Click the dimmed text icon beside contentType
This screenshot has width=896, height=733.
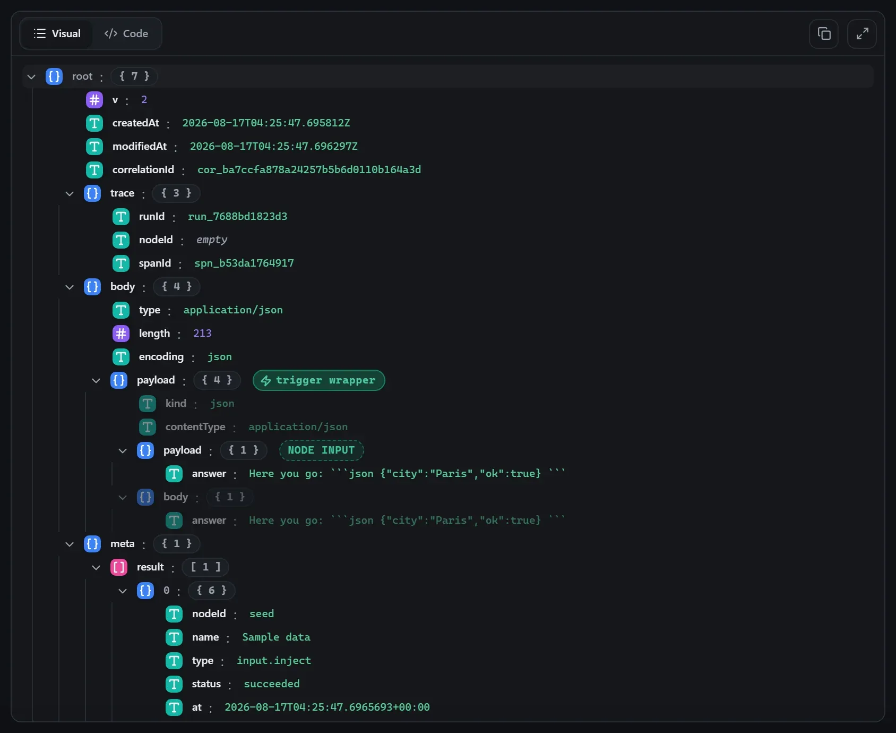point(148,427)
